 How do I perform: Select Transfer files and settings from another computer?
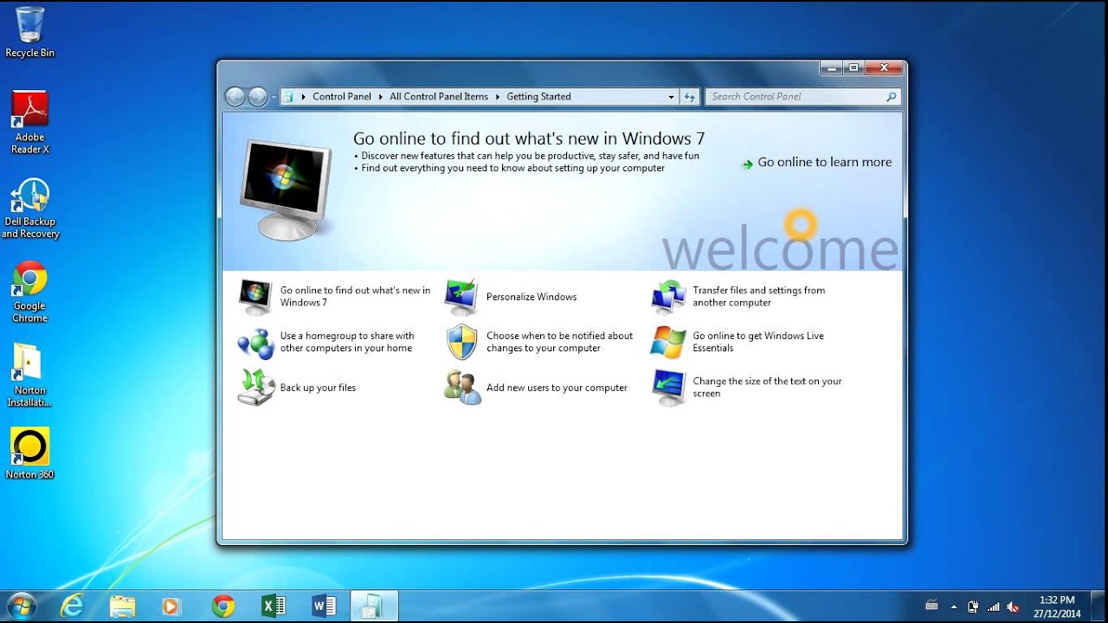(740, 297)
